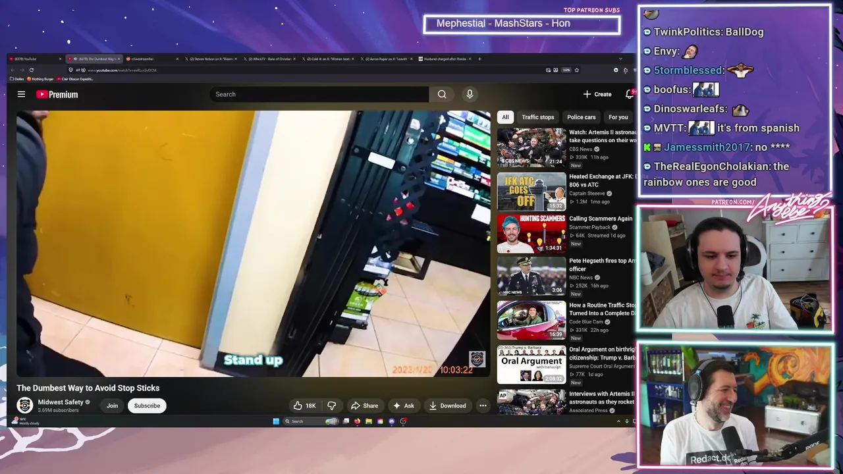Viewport: 843px width, 474px height.
Task: Open the taskbar weather widget
Action: [x=26, y=421]
